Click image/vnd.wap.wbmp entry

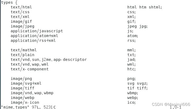click(x=32, y=93)
